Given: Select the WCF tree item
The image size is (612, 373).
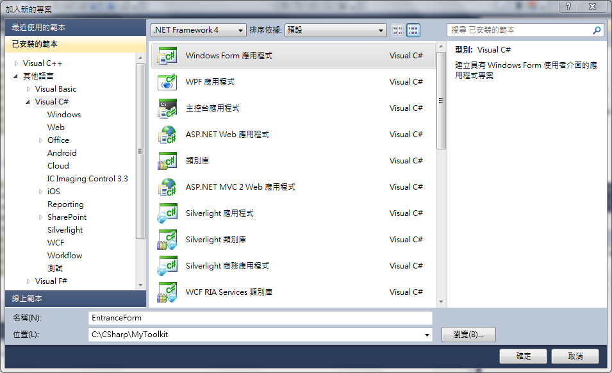Looking at the screenshot, I should pyautogui.click(x=55, y=243).
